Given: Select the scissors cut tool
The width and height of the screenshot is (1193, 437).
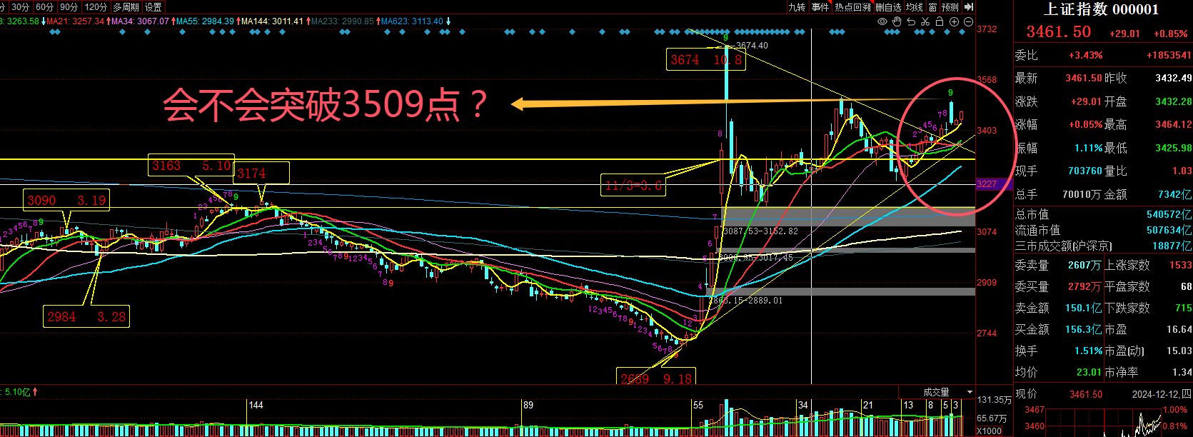Looking at the screenshot, I should coord(925,21).
